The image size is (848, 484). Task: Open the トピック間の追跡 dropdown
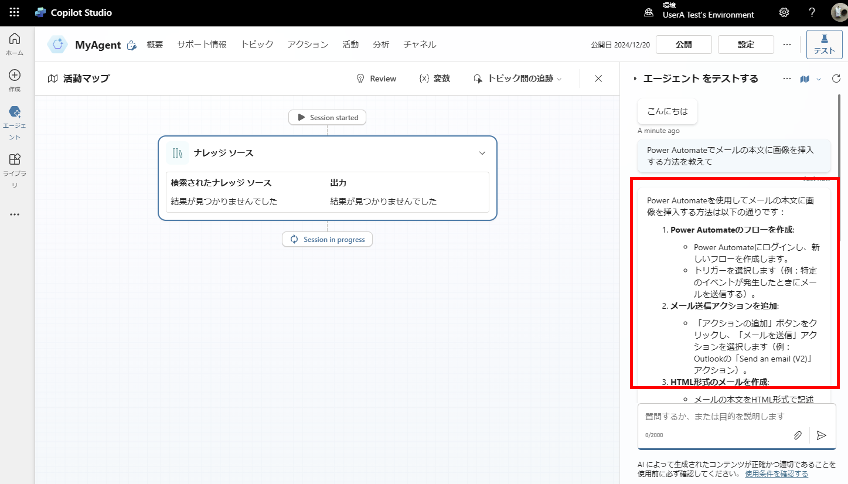(x=517, y=78)
